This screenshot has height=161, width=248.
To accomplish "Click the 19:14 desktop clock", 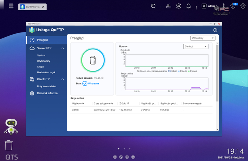I will coord(235,151).
